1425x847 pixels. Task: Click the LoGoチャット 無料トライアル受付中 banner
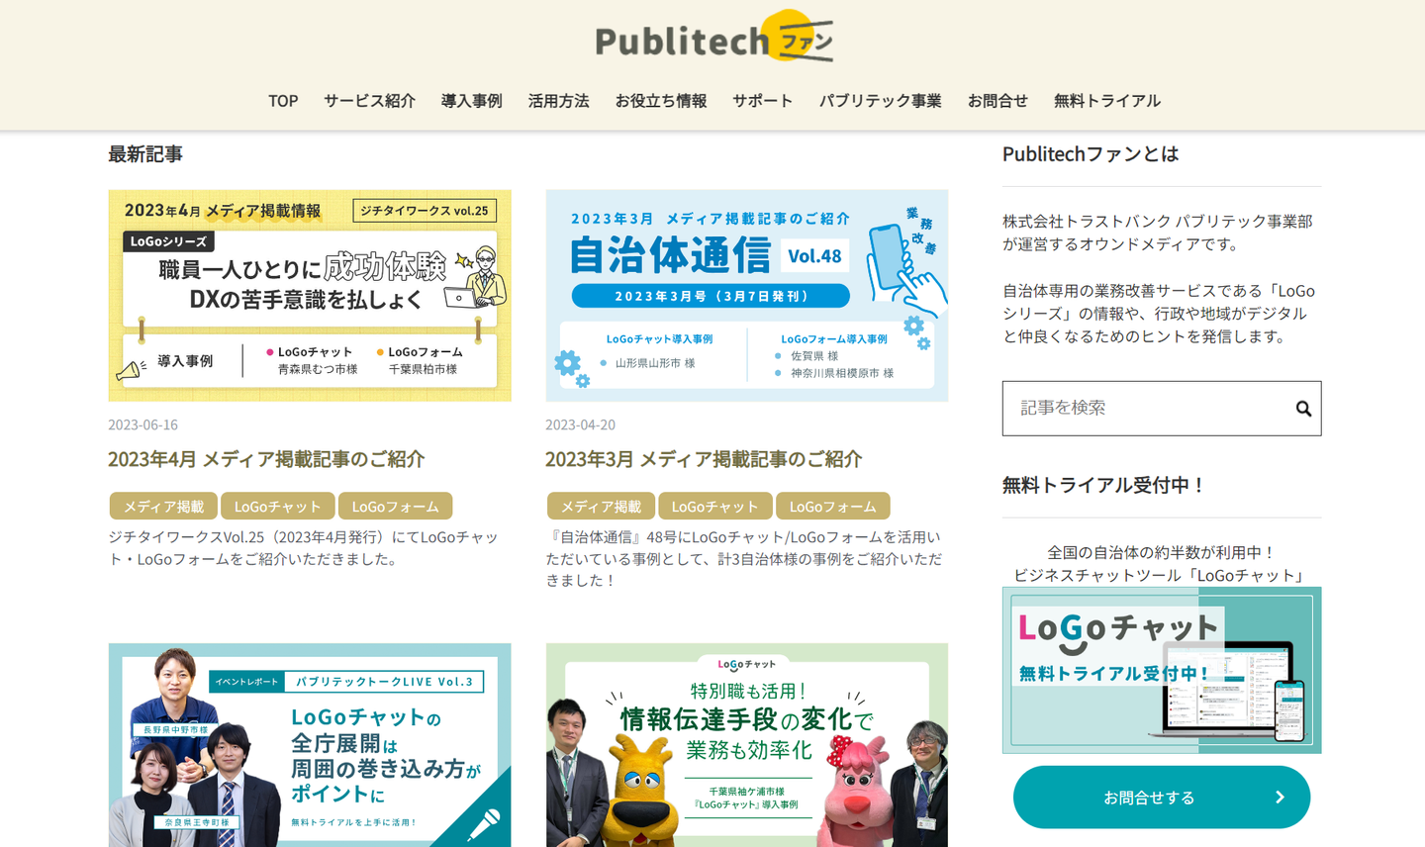(1162, 671)
